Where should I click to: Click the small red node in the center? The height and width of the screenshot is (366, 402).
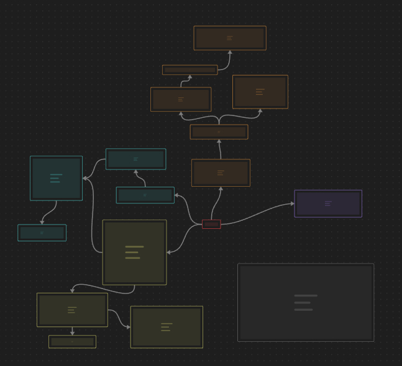coord(211,224)
